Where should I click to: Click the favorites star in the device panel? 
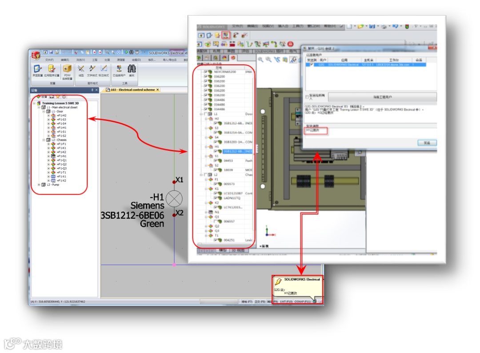[57, 97]
